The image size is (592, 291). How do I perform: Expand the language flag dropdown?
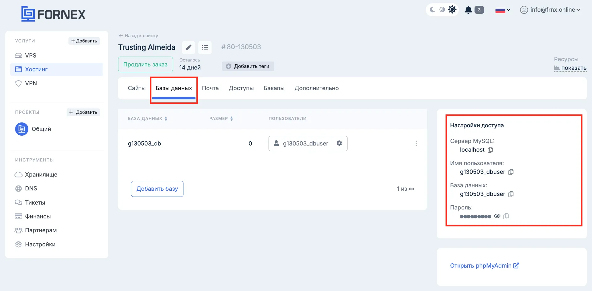[503, 10]
